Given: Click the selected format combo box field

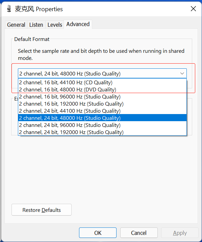Looking at the screenshot, I should point(102,73).
